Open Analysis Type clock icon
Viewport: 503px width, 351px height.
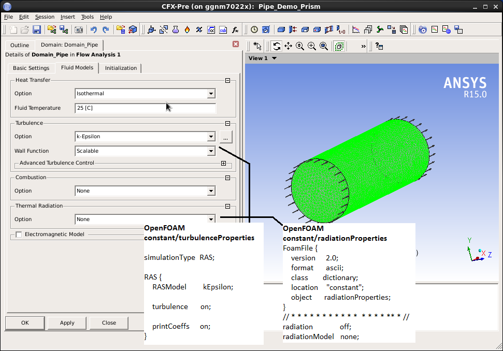254,30
